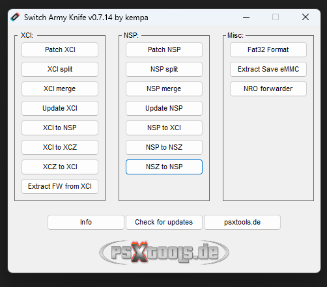Convert using XCI to NSP button
The height and width of the screenshot is (287, 327).
[60, 128]
